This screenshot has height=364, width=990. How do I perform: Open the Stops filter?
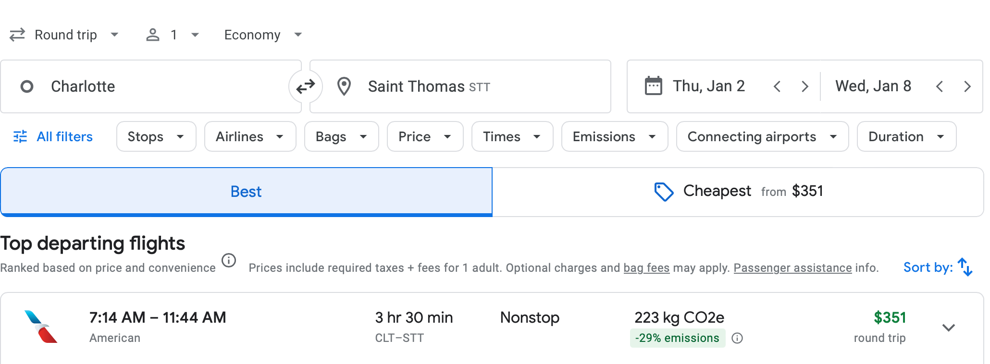pos(156,137)
